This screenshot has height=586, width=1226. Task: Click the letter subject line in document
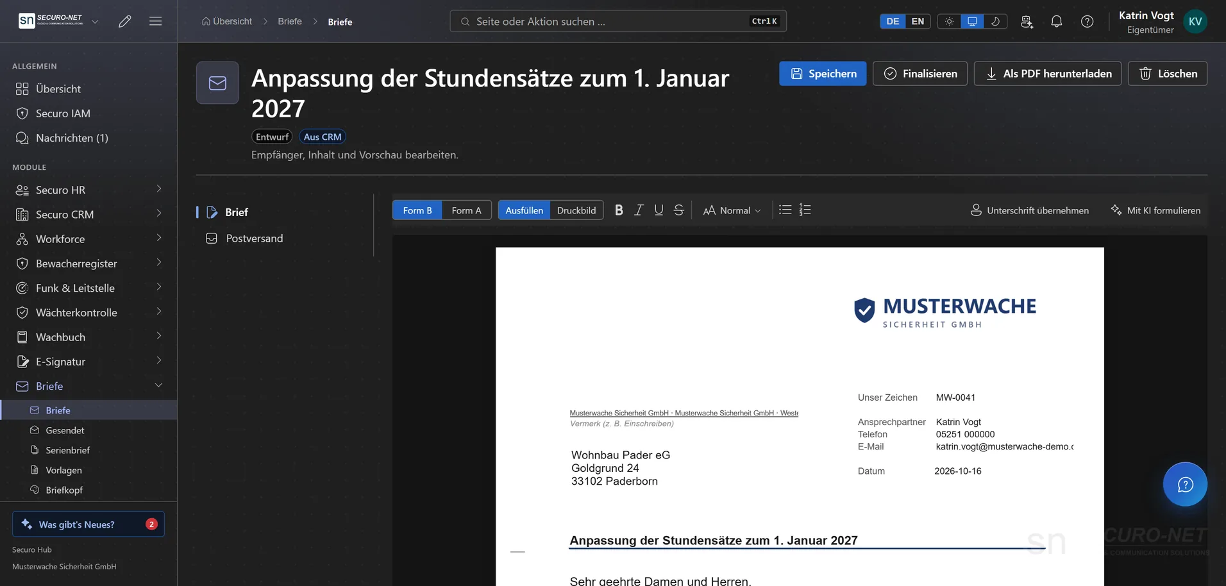(713, 540)
